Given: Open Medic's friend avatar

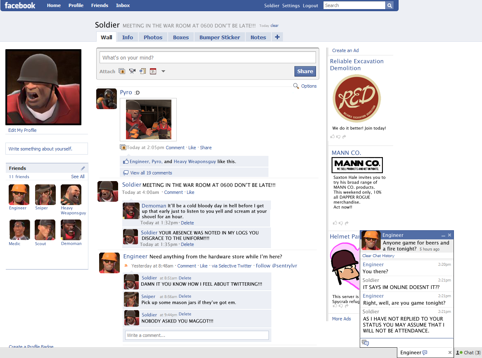Looking at the screenshot, I should coord(19,230).
